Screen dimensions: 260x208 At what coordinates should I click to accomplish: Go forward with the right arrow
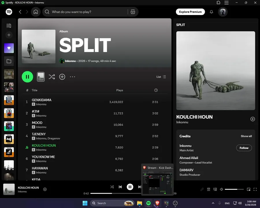(x=27, y=12)
